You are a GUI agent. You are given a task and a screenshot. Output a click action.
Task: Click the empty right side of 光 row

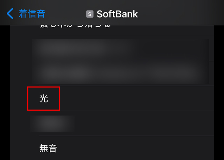point(137,98)
